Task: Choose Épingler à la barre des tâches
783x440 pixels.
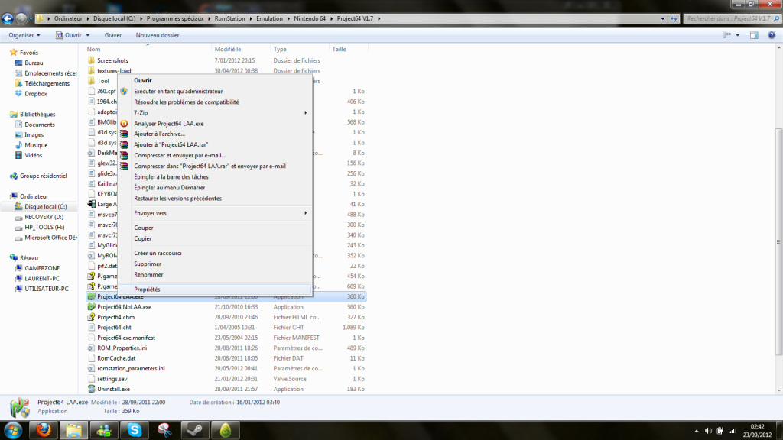Action: click(x=215, y=177)
